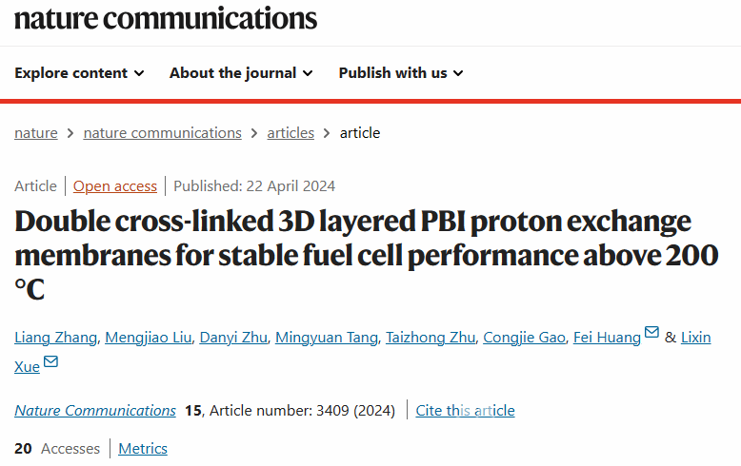Go to nature breadcrumb link
Screen dimensions: 741x466
[36, 133]
